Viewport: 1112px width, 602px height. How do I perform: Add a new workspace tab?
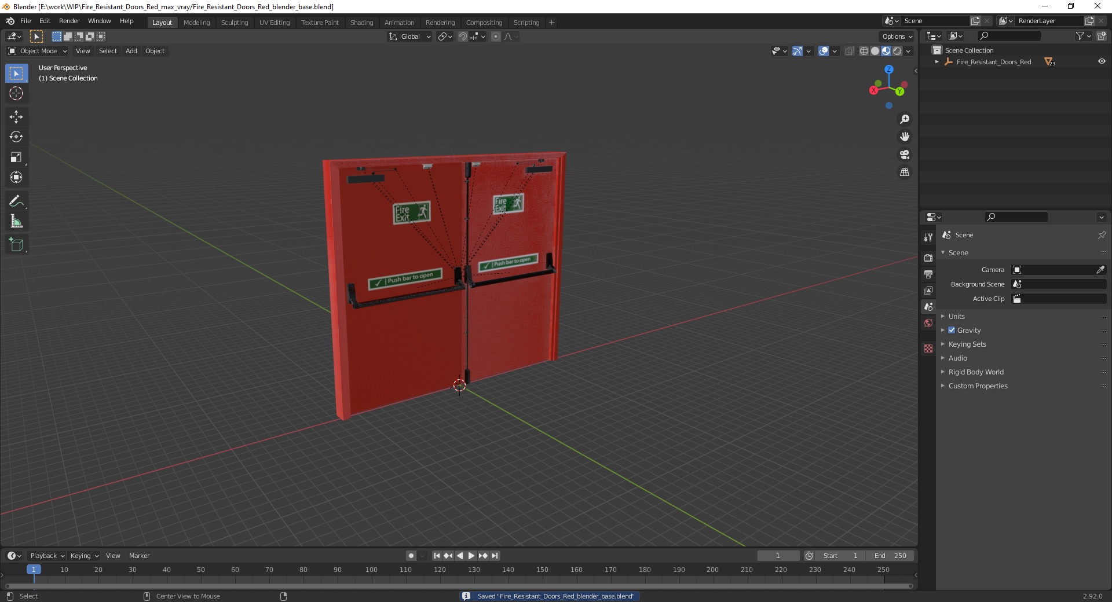coord(551,23)
